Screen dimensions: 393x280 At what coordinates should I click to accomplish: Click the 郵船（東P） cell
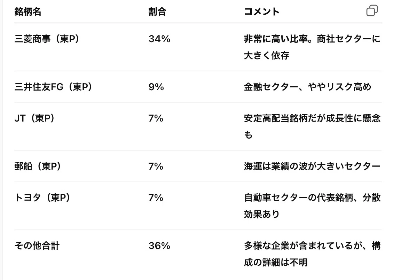(x=38, y=166)
